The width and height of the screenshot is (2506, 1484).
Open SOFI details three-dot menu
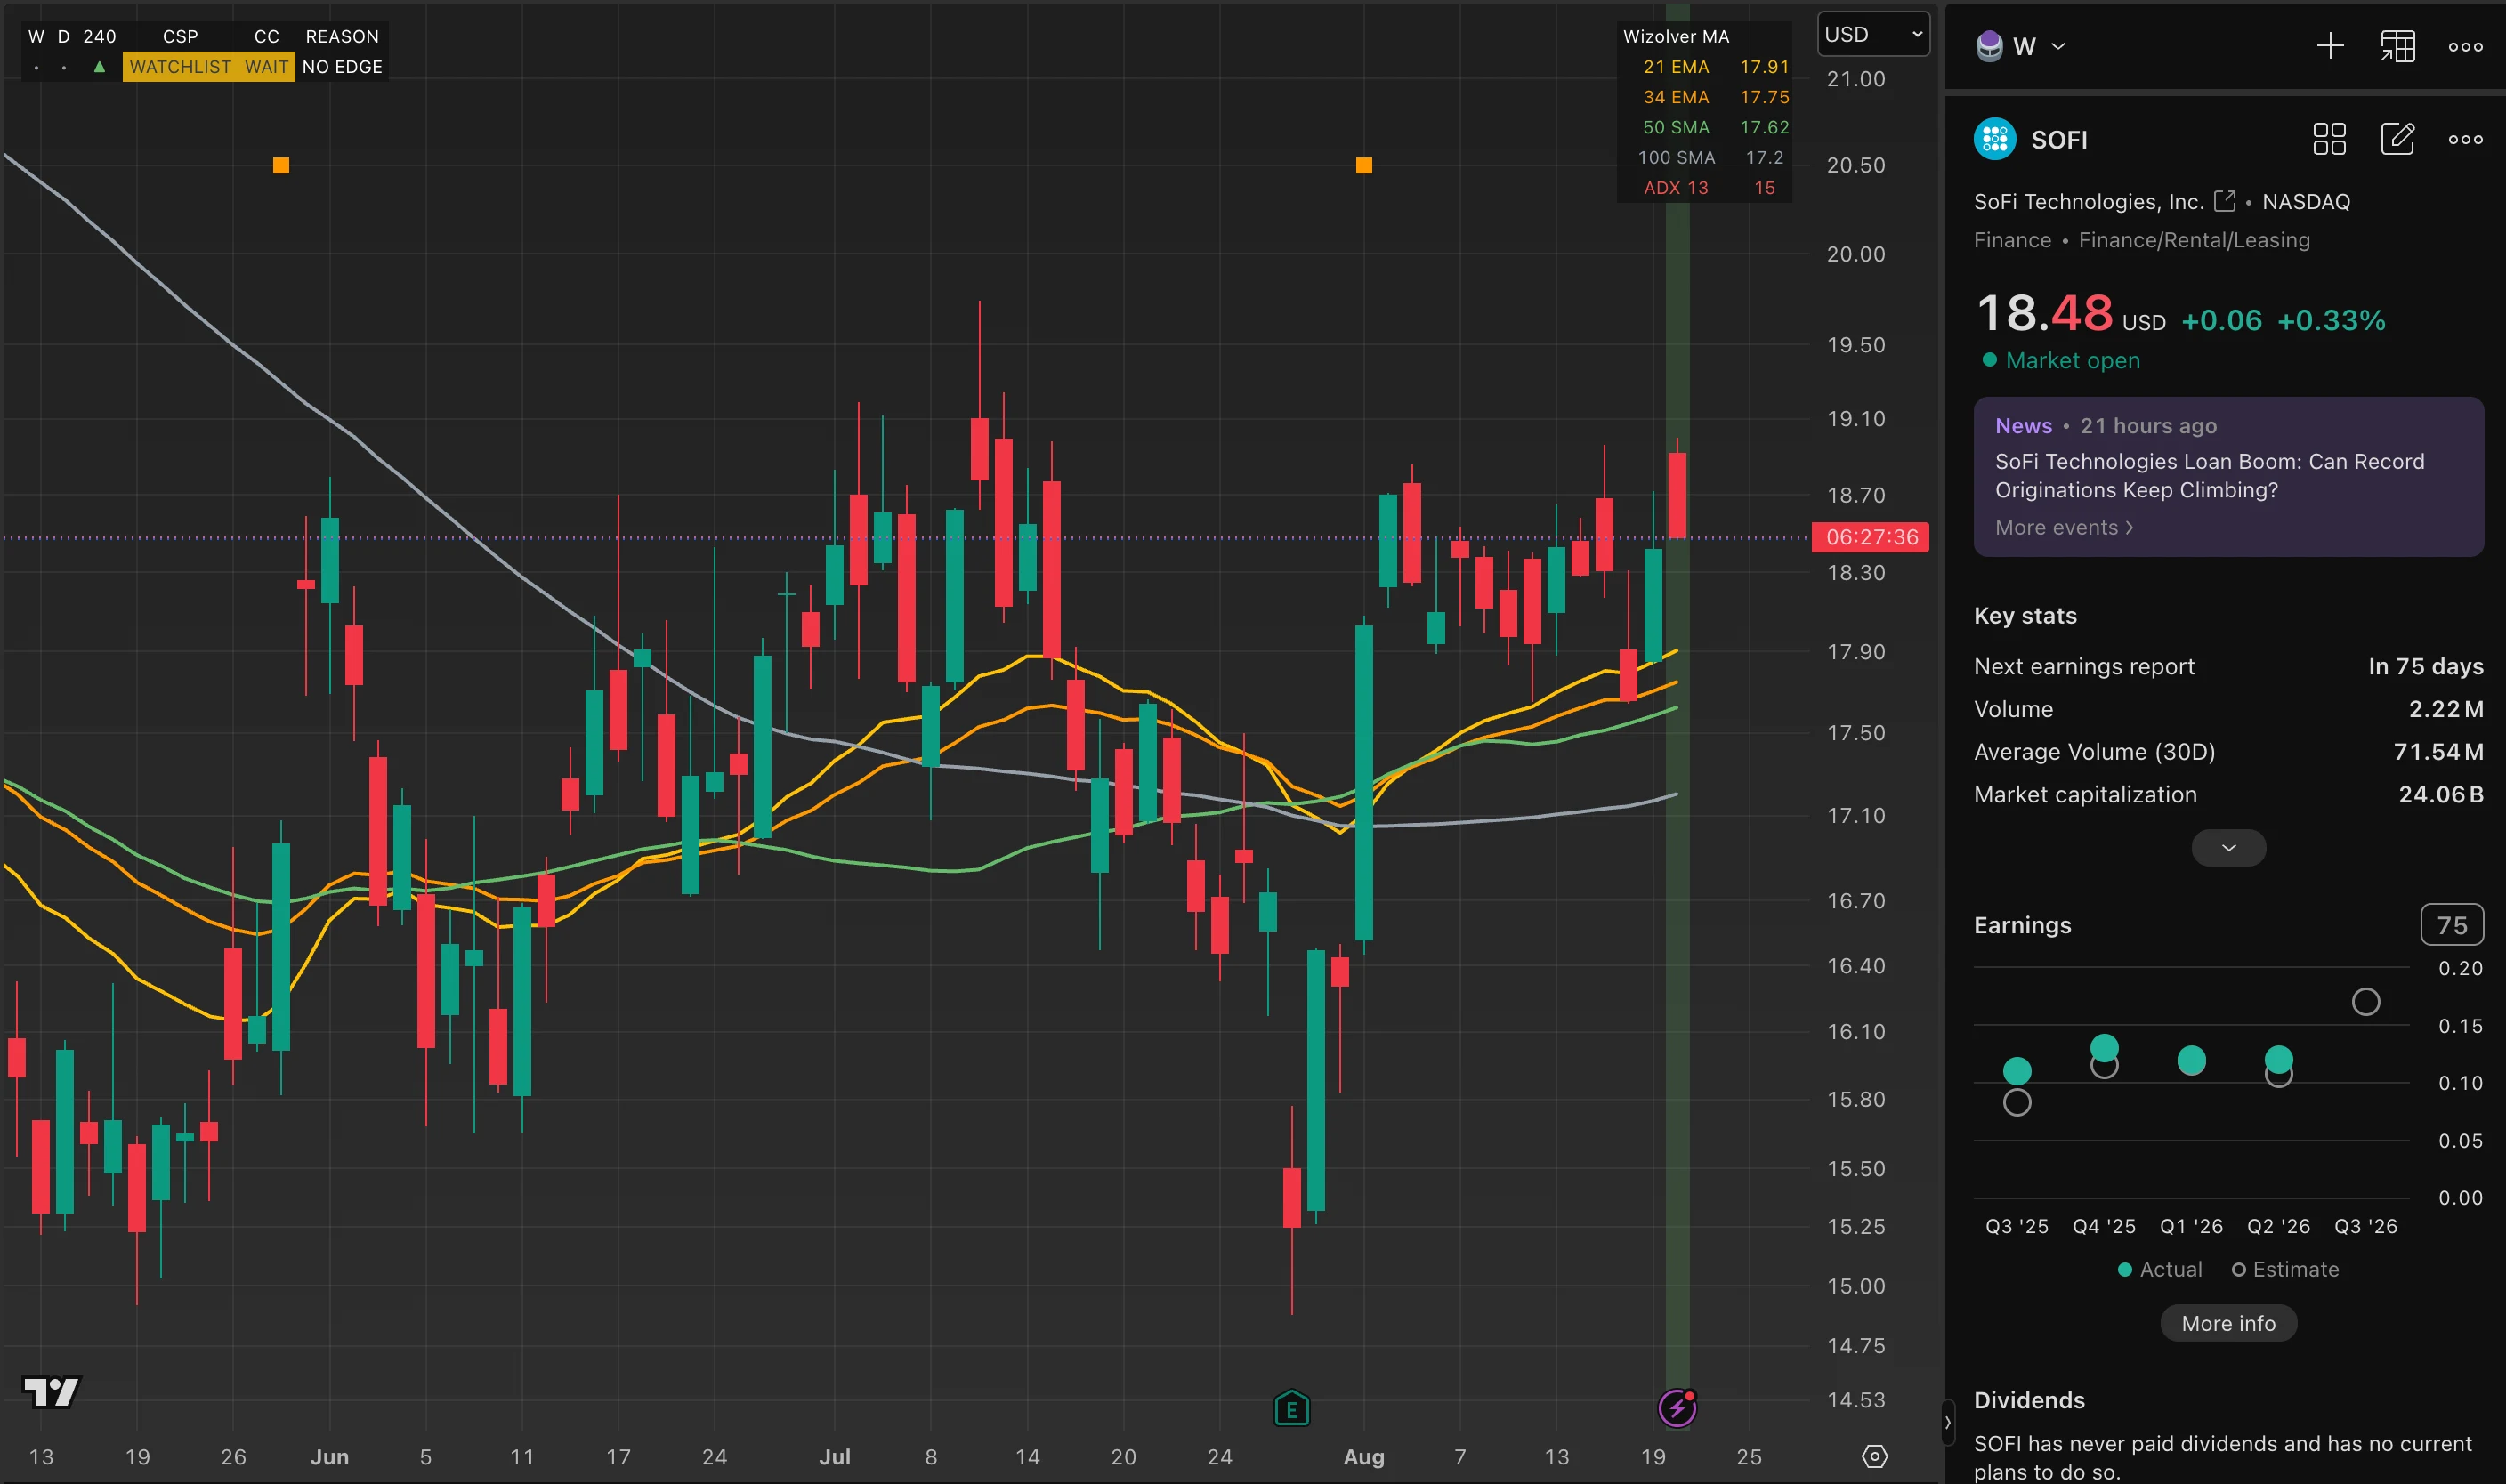(2465, 139)
